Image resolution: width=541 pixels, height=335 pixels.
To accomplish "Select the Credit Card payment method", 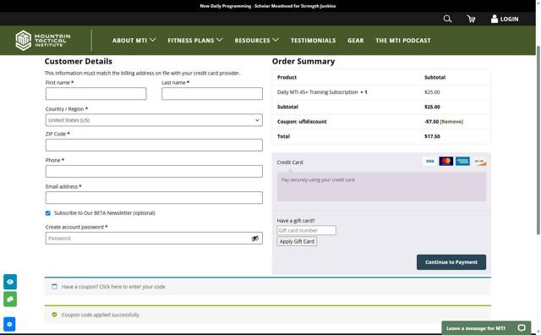I will click(290, 162).
